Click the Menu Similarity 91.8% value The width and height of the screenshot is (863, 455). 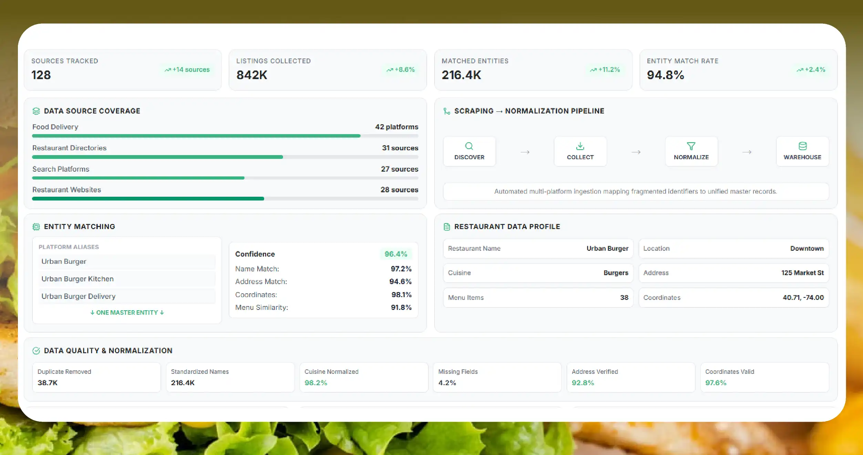(401, 307)
